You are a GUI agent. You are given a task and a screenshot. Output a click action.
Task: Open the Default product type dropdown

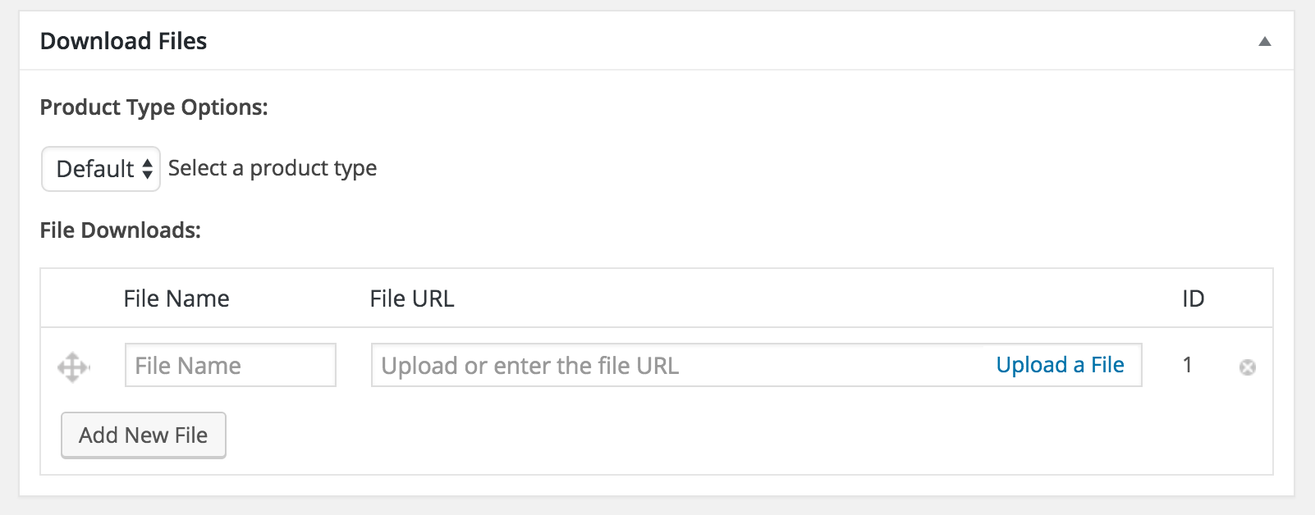point(100,169)
